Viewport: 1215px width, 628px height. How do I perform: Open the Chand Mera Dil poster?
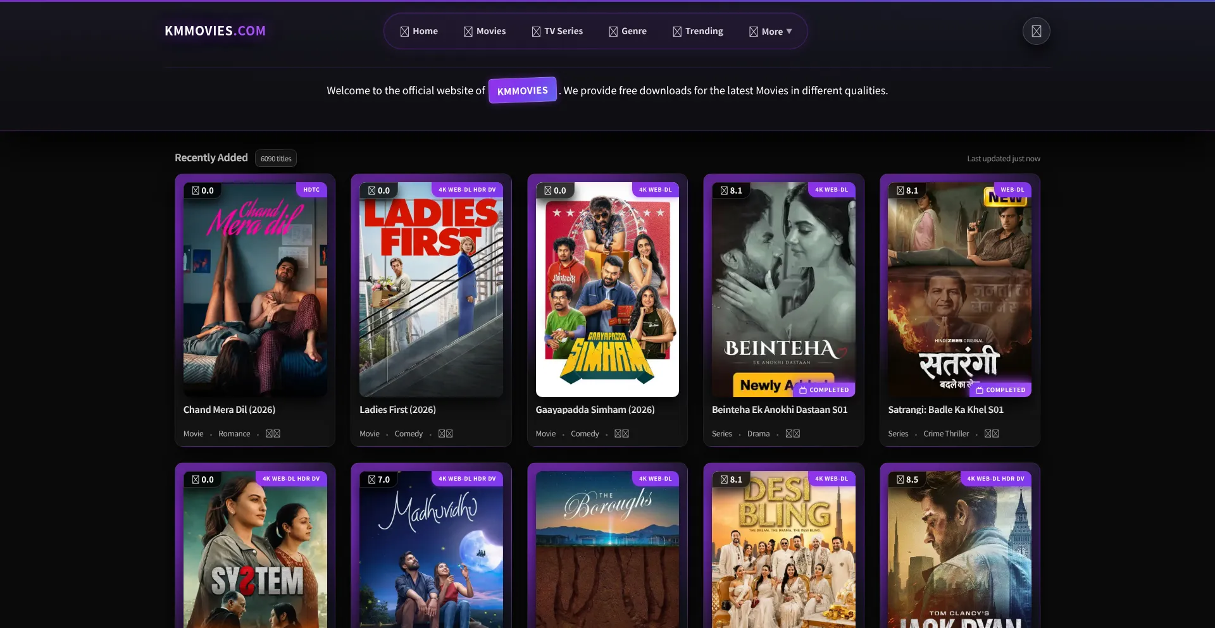(255, 290)
